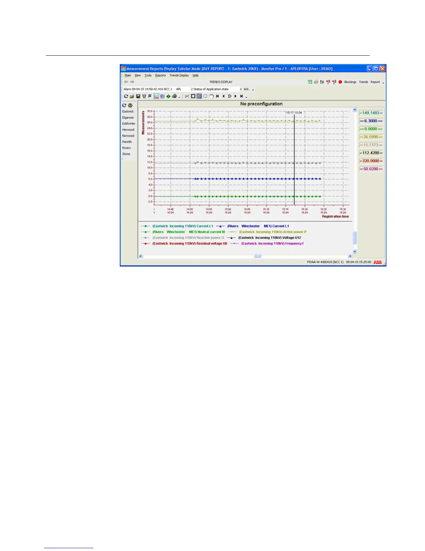Image resolution: width=425 pixels, height=551 pixels.
Task: Toggle the highlighted zoom area icon
Action: [199, 96]
